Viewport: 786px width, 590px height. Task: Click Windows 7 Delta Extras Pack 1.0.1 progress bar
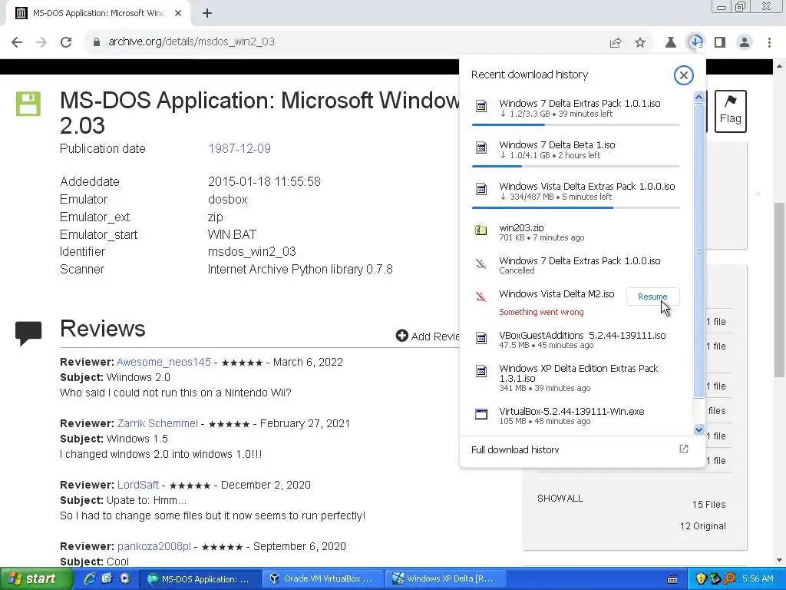576,124
